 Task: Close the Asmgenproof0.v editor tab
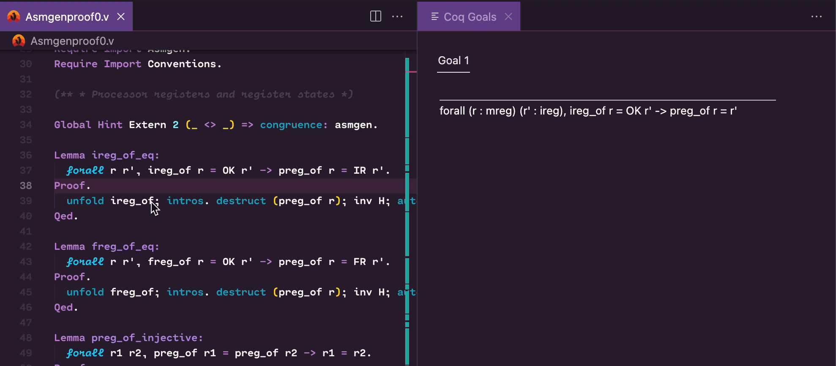121,16
